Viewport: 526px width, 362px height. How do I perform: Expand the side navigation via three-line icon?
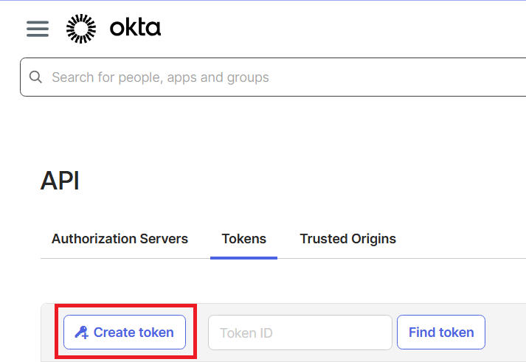coord(38,29)
